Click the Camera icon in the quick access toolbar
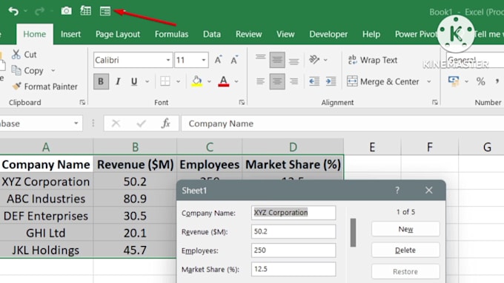 coord(66,11)
